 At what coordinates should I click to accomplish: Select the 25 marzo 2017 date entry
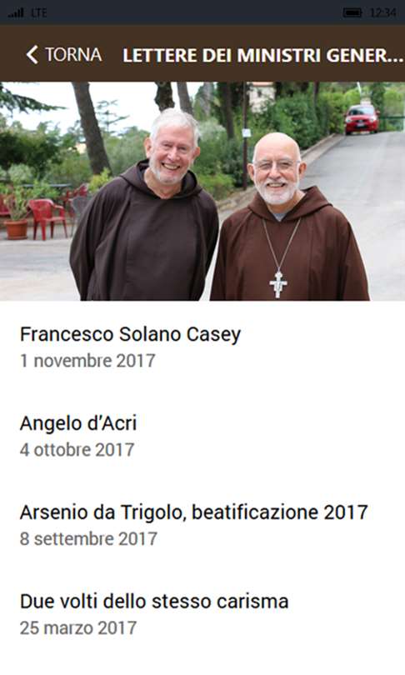[x=77, y=628]
